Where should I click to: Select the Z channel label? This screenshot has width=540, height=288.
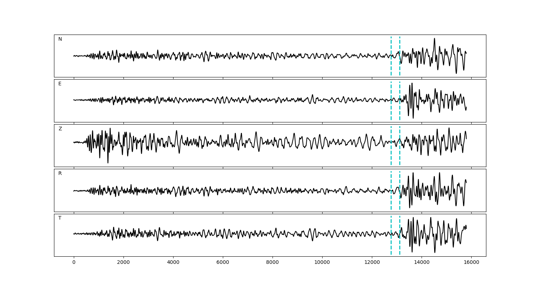tap(60, 129)
